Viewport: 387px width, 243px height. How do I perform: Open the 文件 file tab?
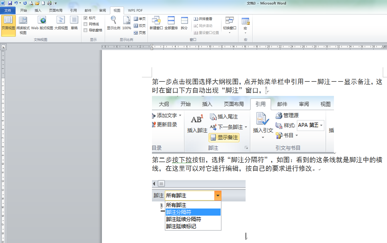click(8, 11)
